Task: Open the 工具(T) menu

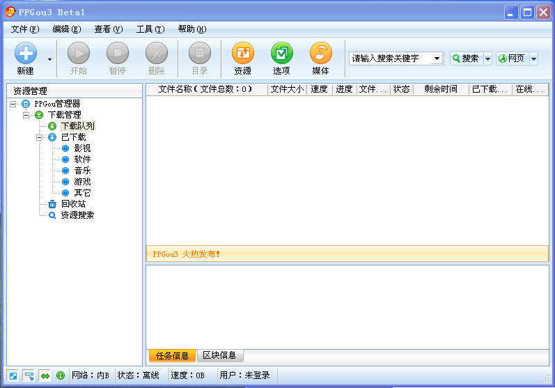Action: [x=150, y=29]
